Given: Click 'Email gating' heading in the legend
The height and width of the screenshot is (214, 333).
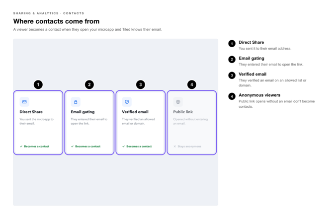Looking at the screenshot, I should pyautogui.click(x=251, y=58).
